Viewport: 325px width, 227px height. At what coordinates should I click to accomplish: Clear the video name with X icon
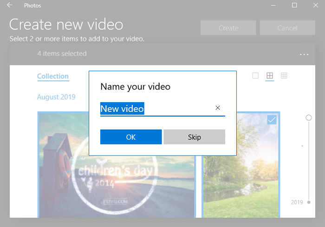point(218,108)
